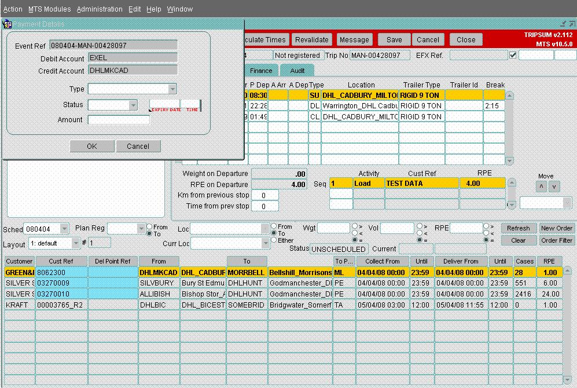This screenshot has width=577, height=388.
Task: Select the Either radio button for Loc
Action: coord(274,240)
